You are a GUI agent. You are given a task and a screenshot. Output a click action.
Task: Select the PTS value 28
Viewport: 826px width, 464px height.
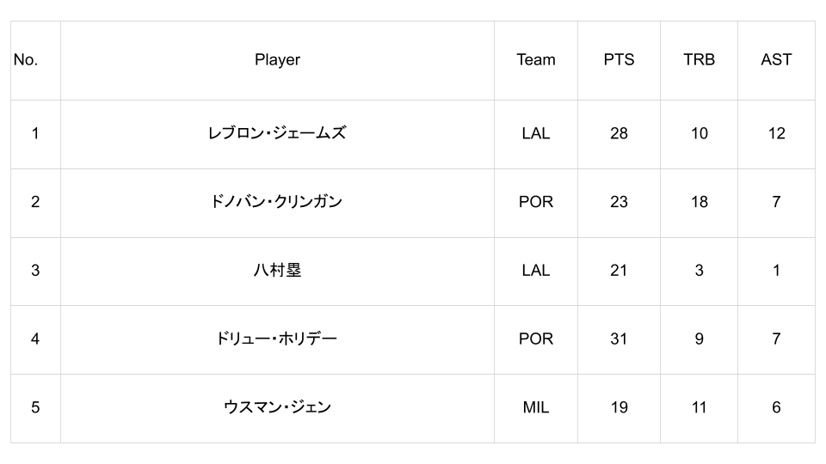pos(619,133)
